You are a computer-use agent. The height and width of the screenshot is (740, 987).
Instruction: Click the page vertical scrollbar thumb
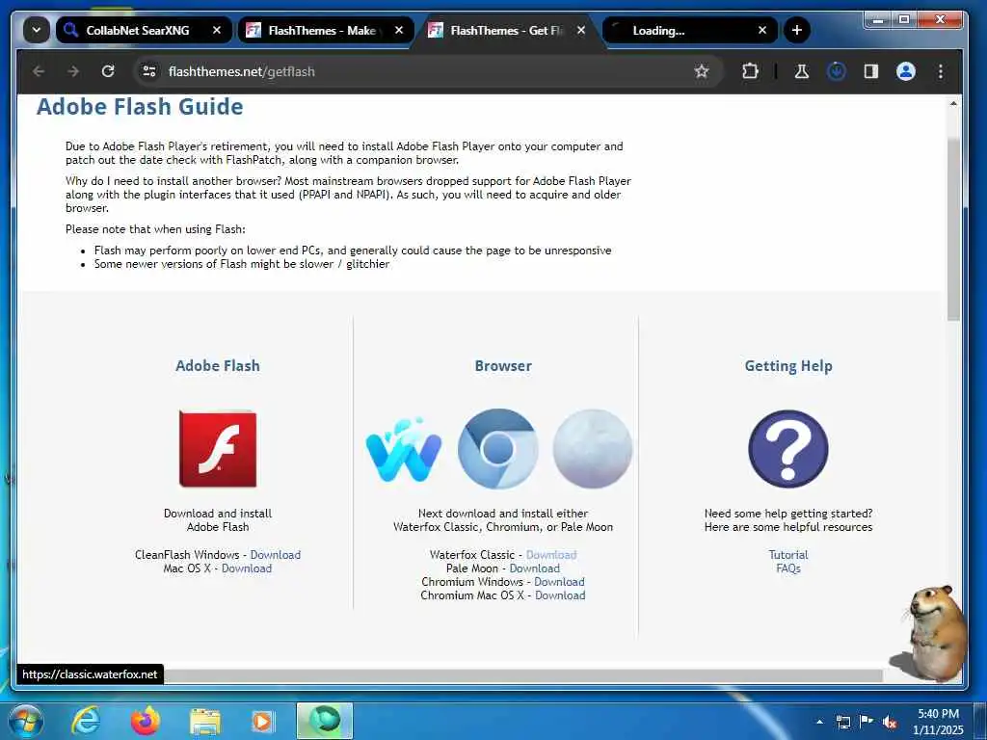click(x=953, y=229)
